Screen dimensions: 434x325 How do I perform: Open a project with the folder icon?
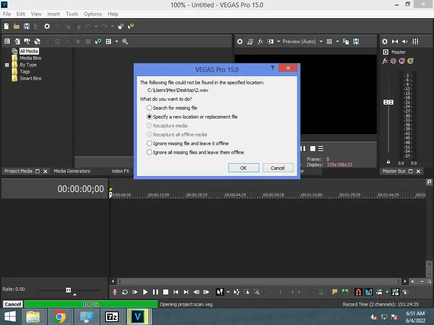(17, 26)
